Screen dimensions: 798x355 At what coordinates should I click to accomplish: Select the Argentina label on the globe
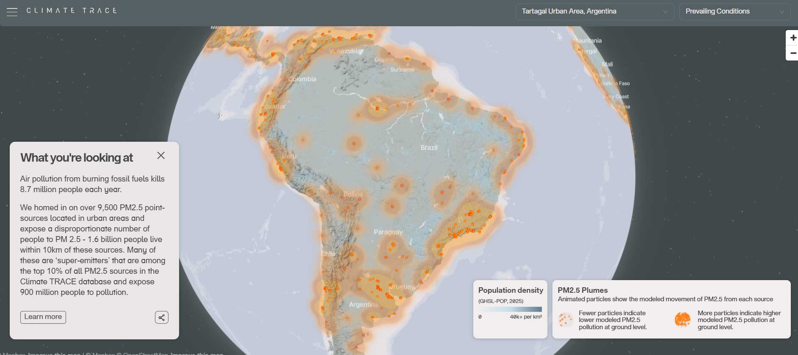pyautogui.click(x=363, y=305)
